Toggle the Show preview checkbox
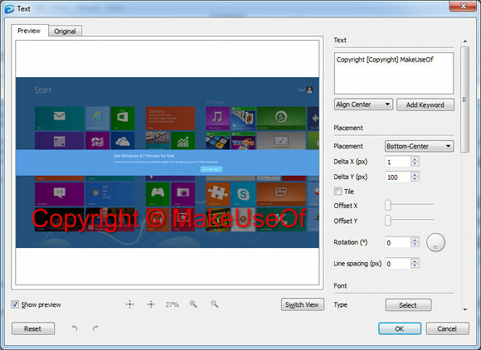The image size is (481, 350). tap(15, 304)
